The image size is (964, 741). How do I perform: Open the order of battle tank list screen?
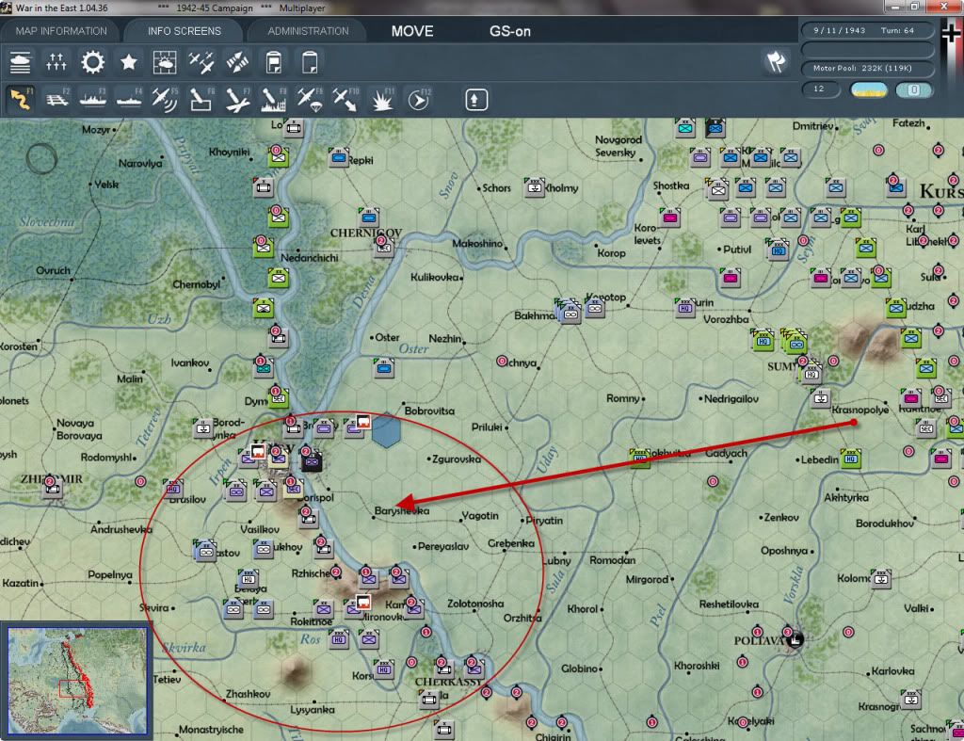[x=21, y=62]
